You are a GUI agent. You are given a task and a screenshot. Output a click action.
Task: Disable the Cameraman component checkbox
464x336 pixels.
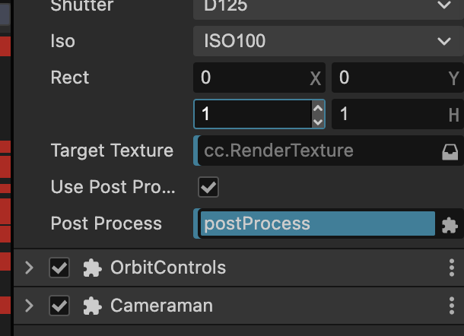coord(59,306)
